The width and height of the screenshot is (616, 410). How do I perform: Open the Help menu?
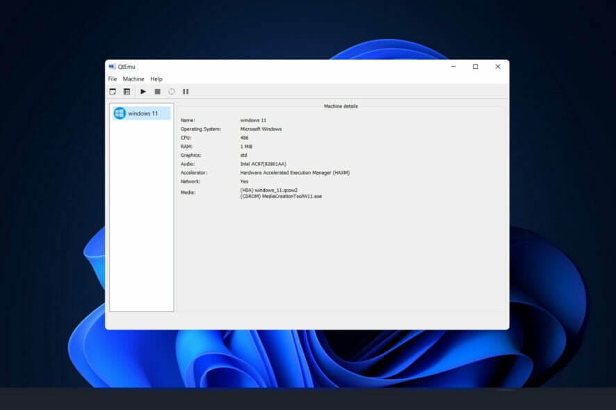(156, 79)
